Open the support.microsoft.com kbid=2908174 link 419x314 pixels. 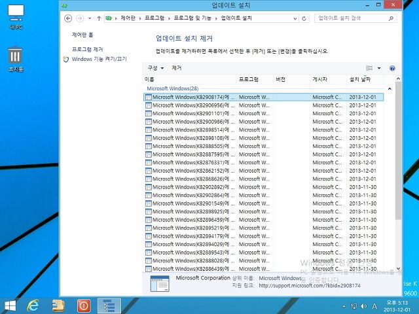point(310,286)
